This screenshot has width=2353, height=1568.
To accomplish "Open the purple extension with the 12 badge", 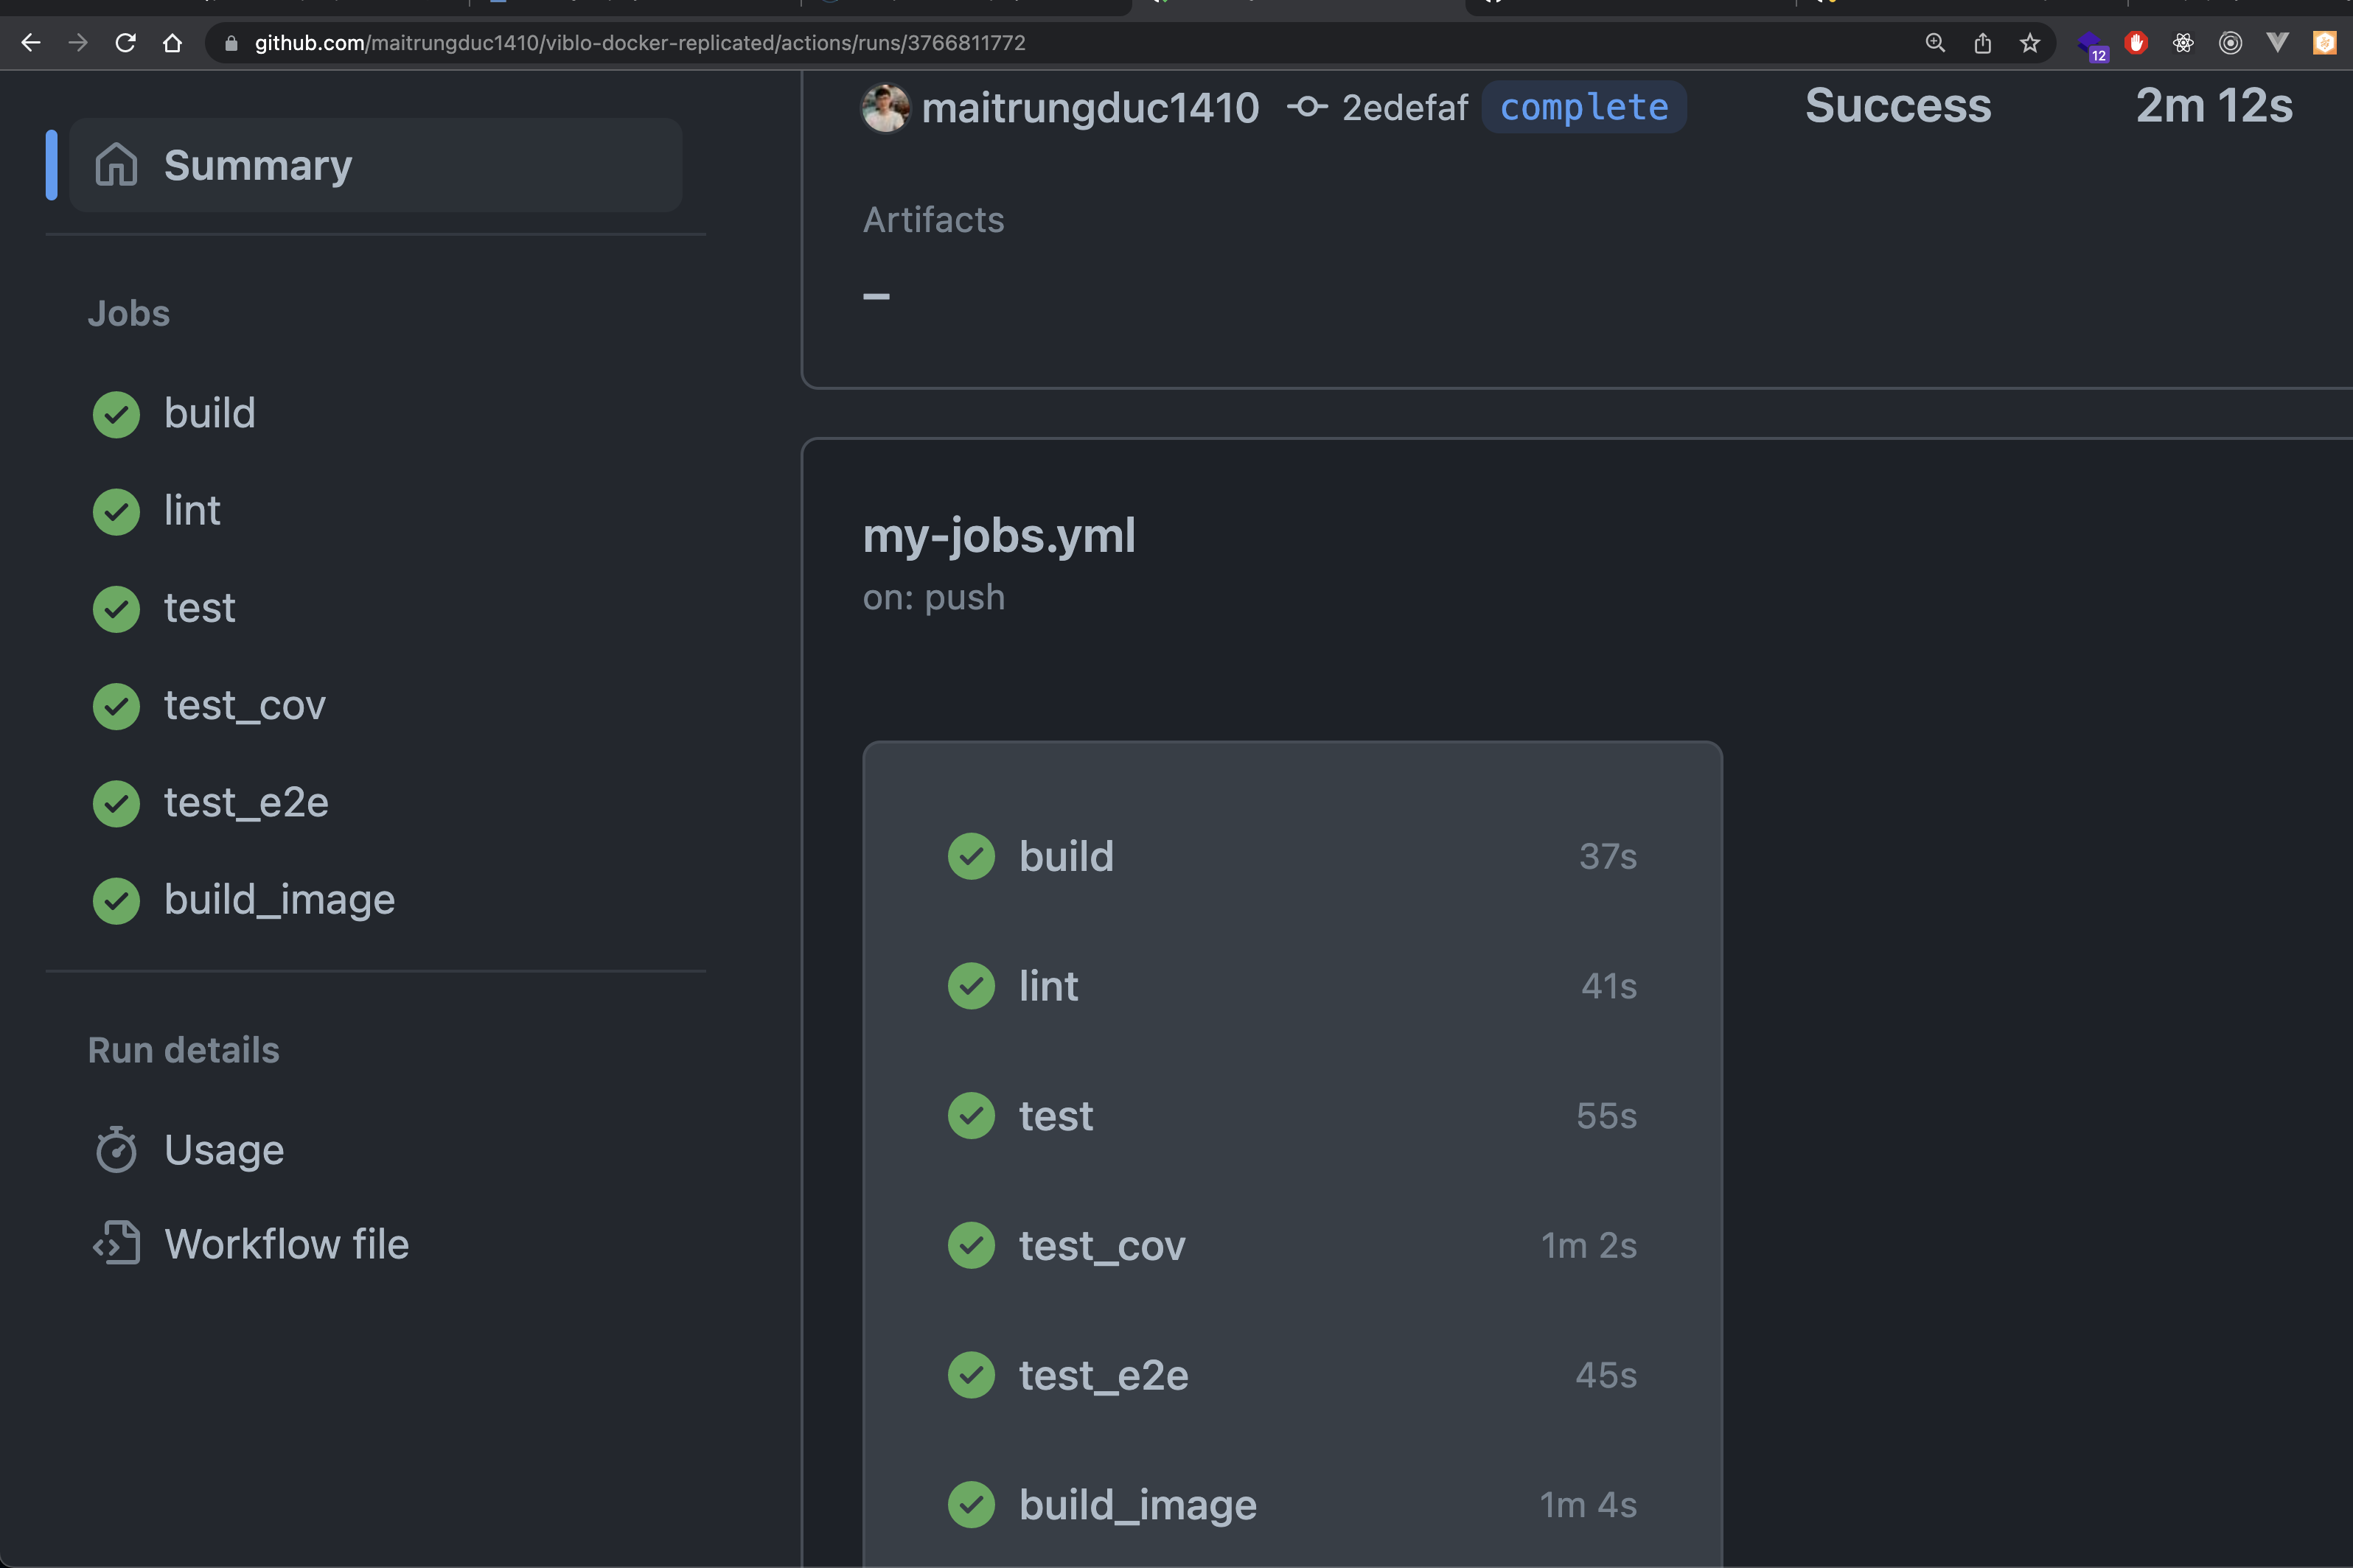I will [2092, 45].
